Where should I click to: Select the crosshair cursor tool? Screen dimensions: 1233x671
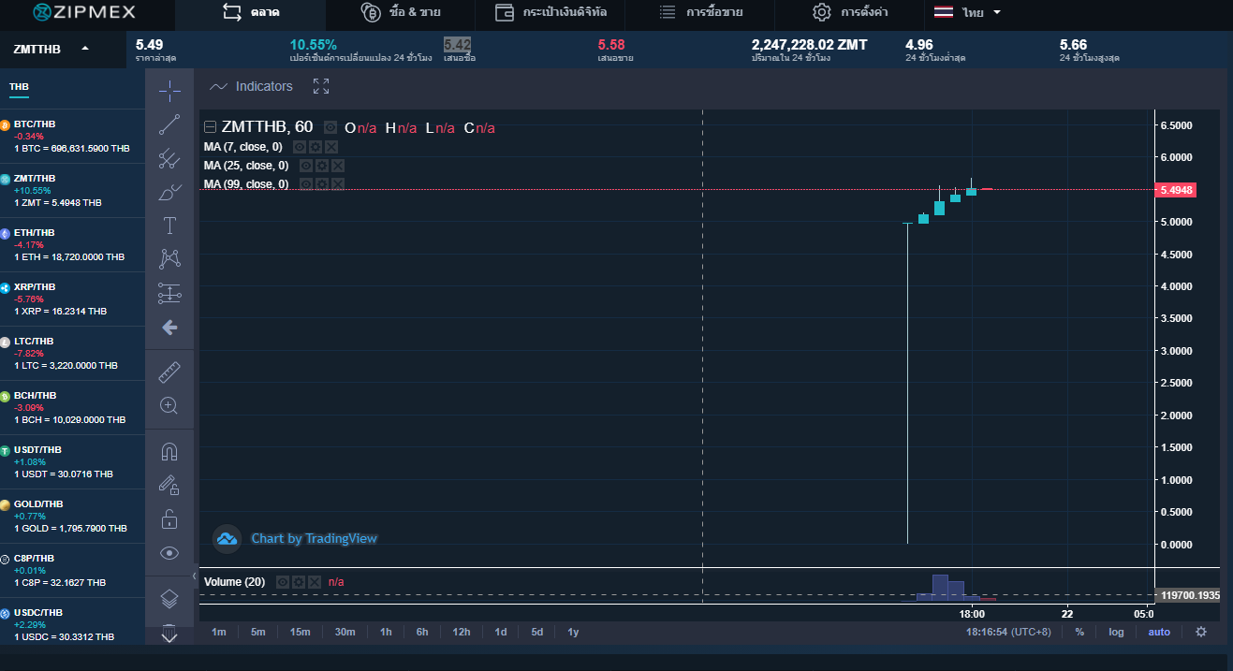[169, 91]
